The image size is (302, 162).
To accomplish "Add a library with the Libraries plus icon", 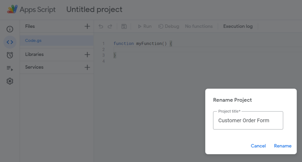I will coord(87,55).
